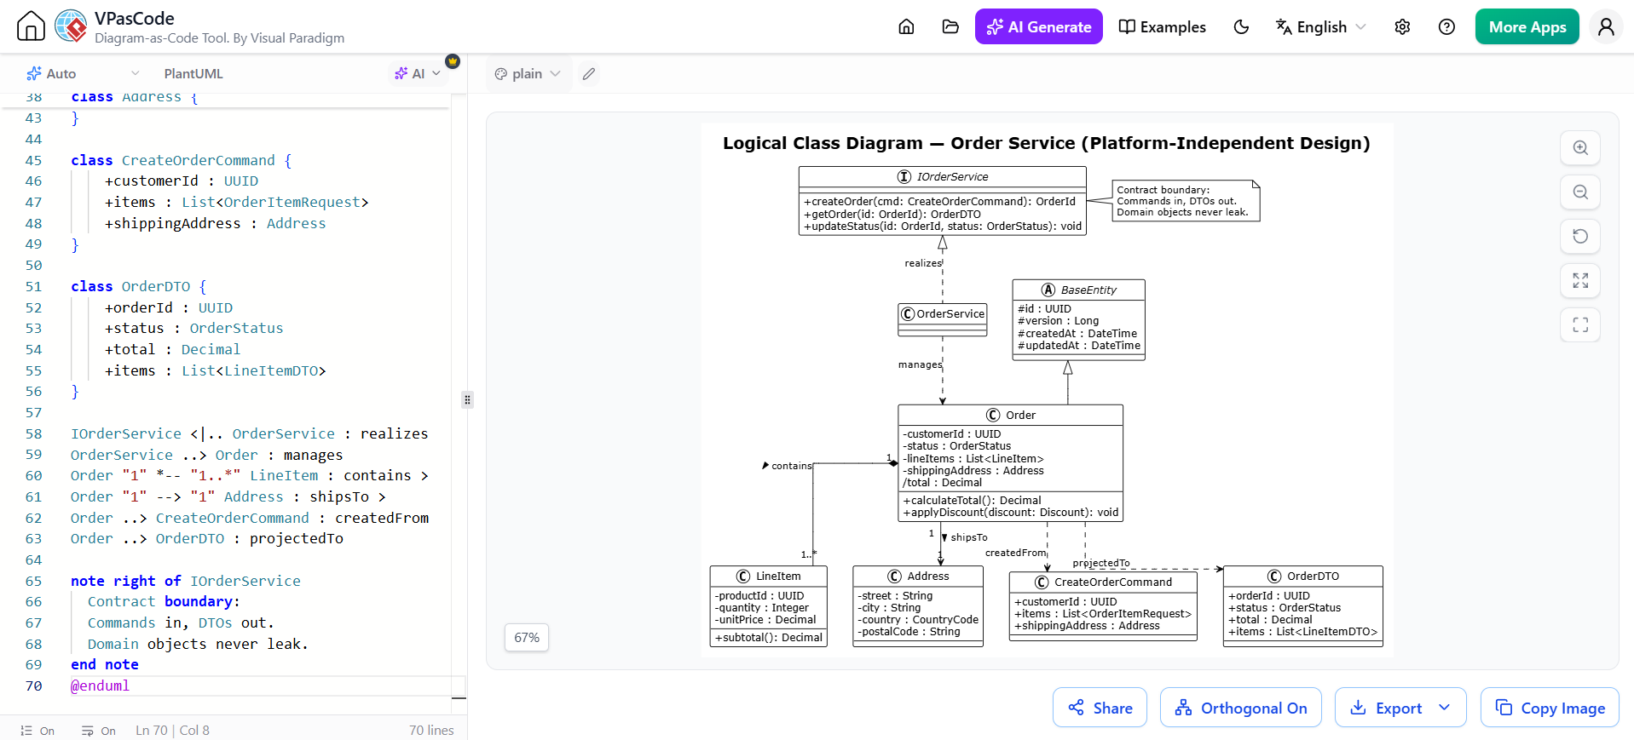Click the premium crown badge icon
The width and height of the screenshot is (1634, 740).
click(453, 61)
